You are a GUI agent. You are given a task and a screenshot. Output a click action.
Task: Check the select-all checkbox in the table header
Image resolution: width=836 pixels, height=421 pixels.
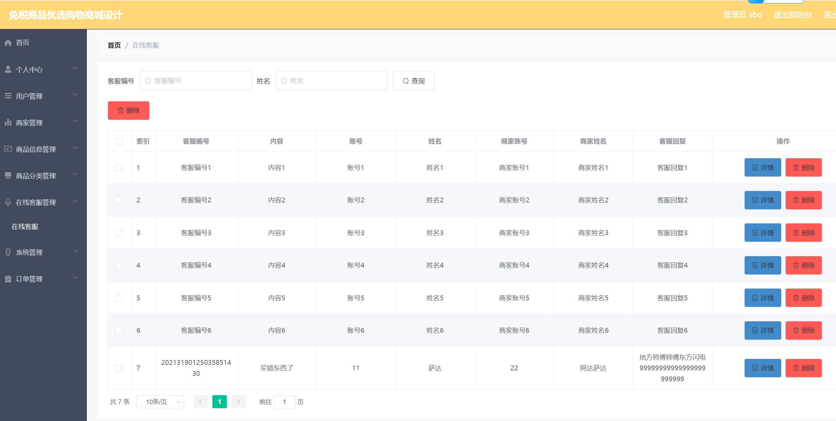click(120, 141)
